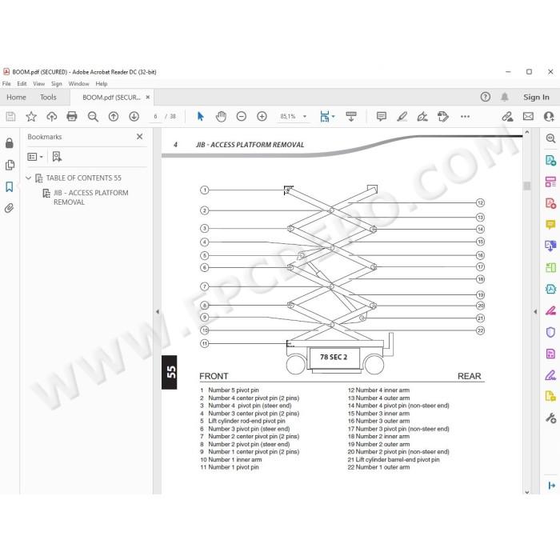Print the document with printer icon
This screenshot has width=560, height=560.
(x=72, y=117)
